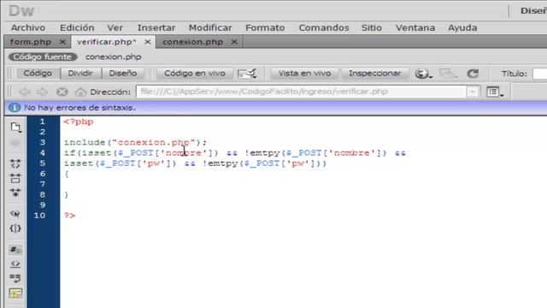Go back in live view navigation
The image size is (547, 308).
pyautogui.click(x=25, y=92)
